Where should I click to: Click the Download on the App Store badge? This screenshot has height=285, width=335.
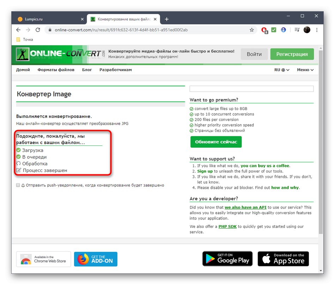(283, 259)
